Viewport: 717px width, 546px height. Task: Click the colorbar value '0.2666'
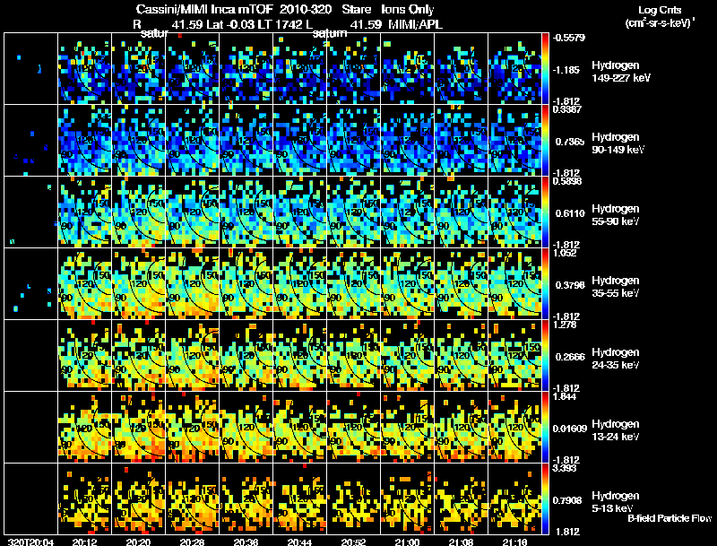[x=570, y=357]
